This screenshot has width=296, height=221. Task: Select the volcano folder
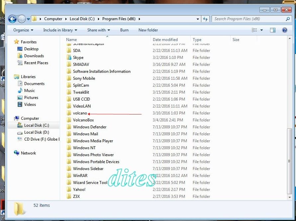coord(80,113)
